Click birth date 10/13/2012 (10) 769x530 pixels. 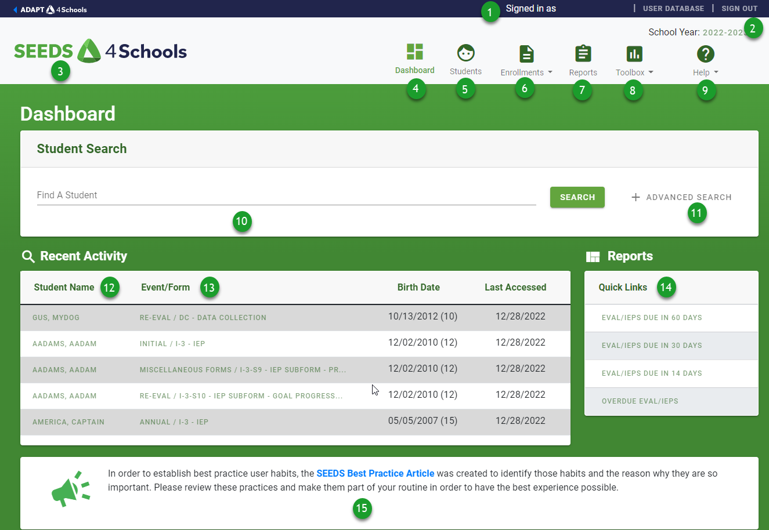click(423, 317)
